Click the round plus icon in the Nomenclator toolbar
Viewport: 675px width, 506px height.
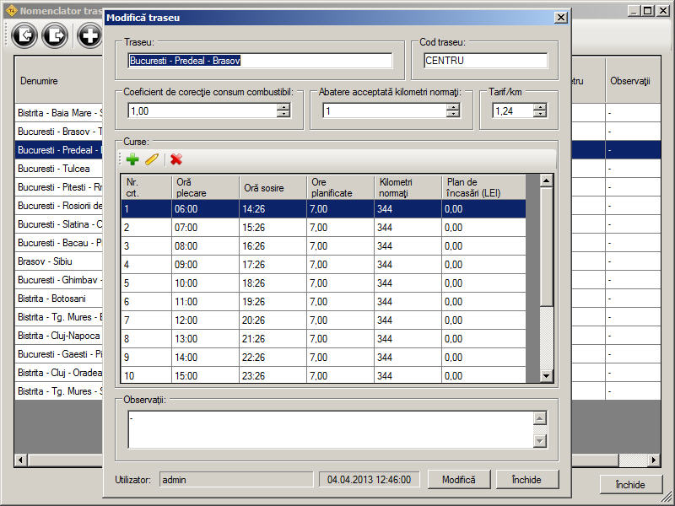(89, 35)
